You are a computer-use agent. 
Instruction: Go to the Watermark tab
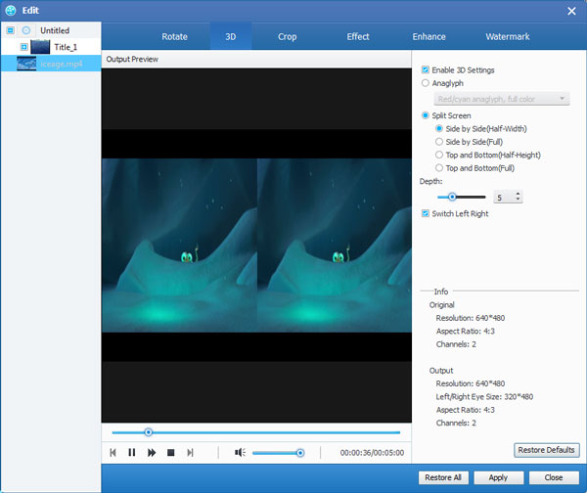click(508, 37)
